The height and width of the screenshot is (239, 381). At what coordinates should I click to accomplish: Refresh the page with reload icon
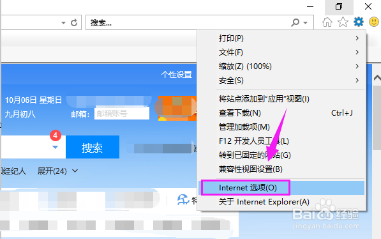(x=74, y=22)
